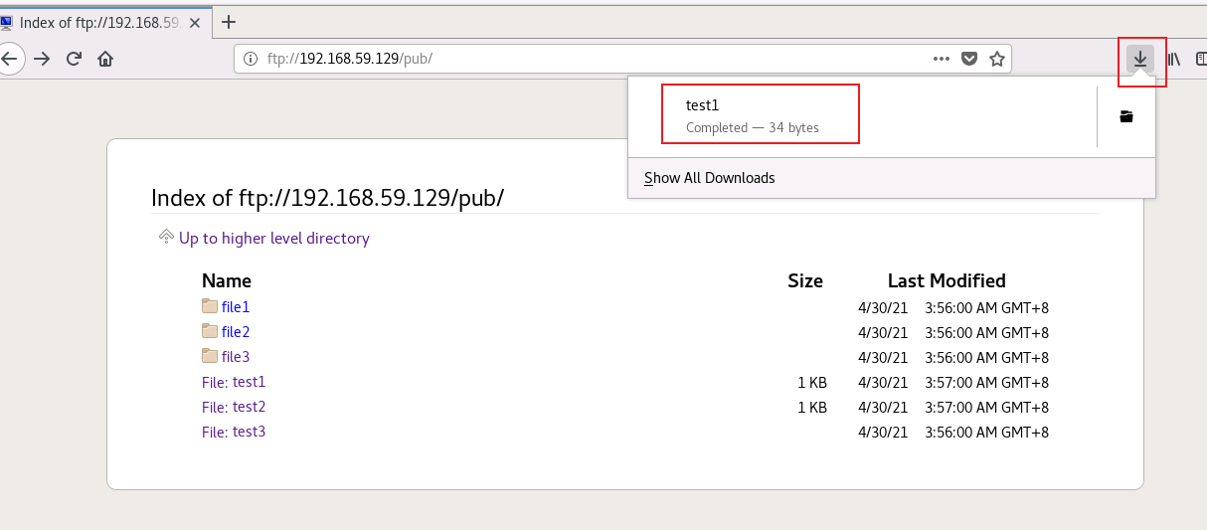Go back to the previous page
Screen dimensions: 1207x530
pyautogui.click(x=9, y=59)
